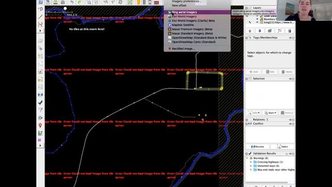Toggle the Selection list dialog button in left toolbar
Viewport: 332px width, 187px height.
pyautogui.click(x=40, y=56)
